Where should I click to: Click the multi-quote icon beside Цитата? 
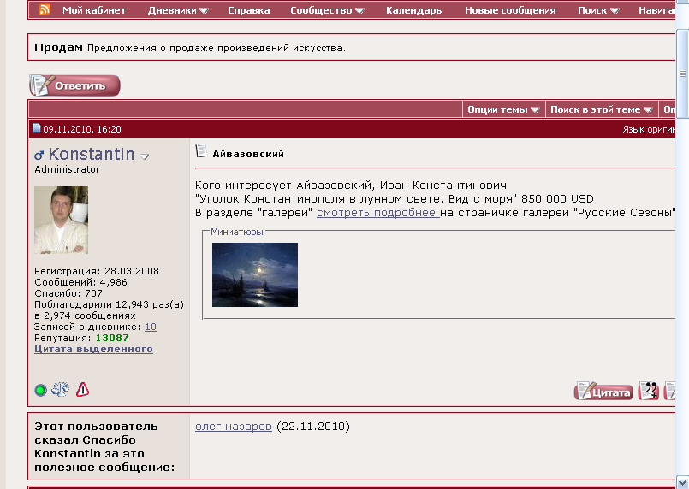point(649,392)
